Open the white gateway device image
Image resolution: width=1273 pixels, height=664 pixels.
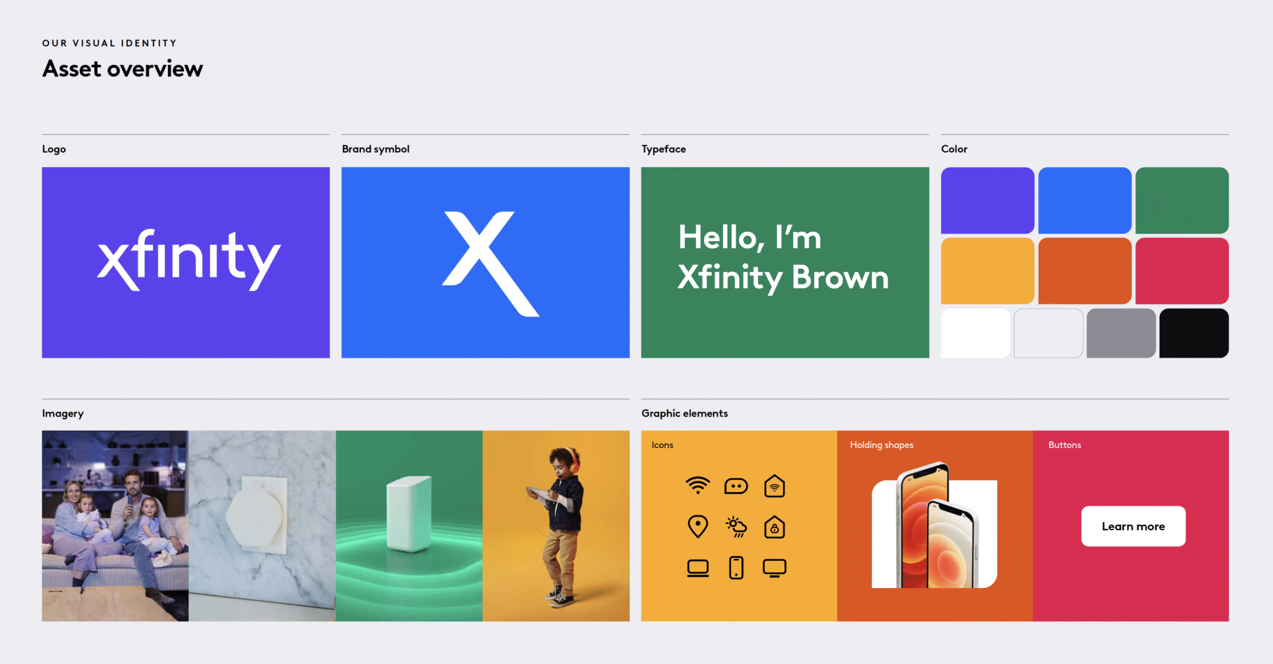coord(409,526)
